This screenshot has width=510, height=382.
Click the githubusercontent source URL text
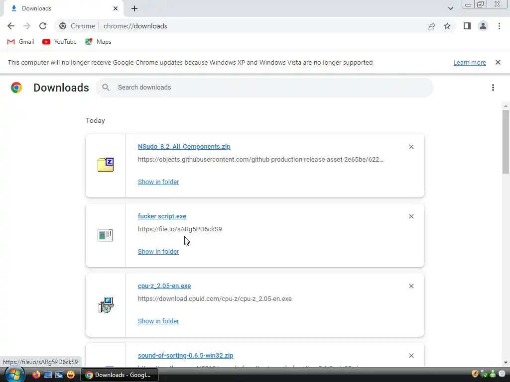260,160
